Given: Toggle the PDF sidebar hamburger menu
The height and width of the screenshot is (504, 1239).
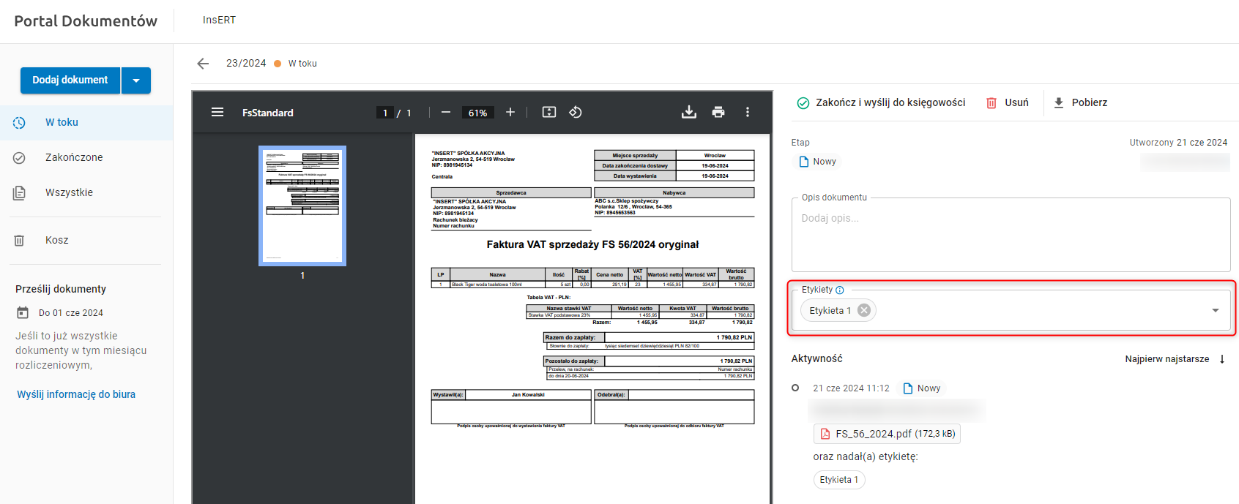Looking at the screenshot, I should [x=217, y=112].
